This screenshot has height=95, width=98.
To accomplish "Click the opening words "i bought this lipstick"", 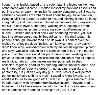I will point(16,5).
